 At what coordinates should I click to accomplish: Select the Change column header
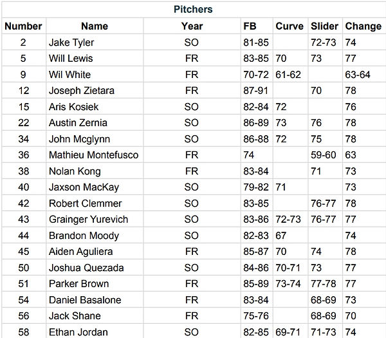363,26
